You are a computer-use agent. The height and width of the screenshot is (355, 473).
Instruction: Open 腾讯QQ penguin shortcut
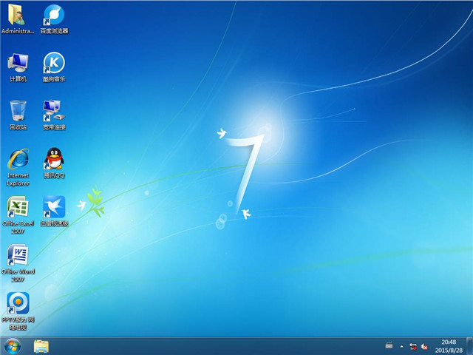[54, 163]
